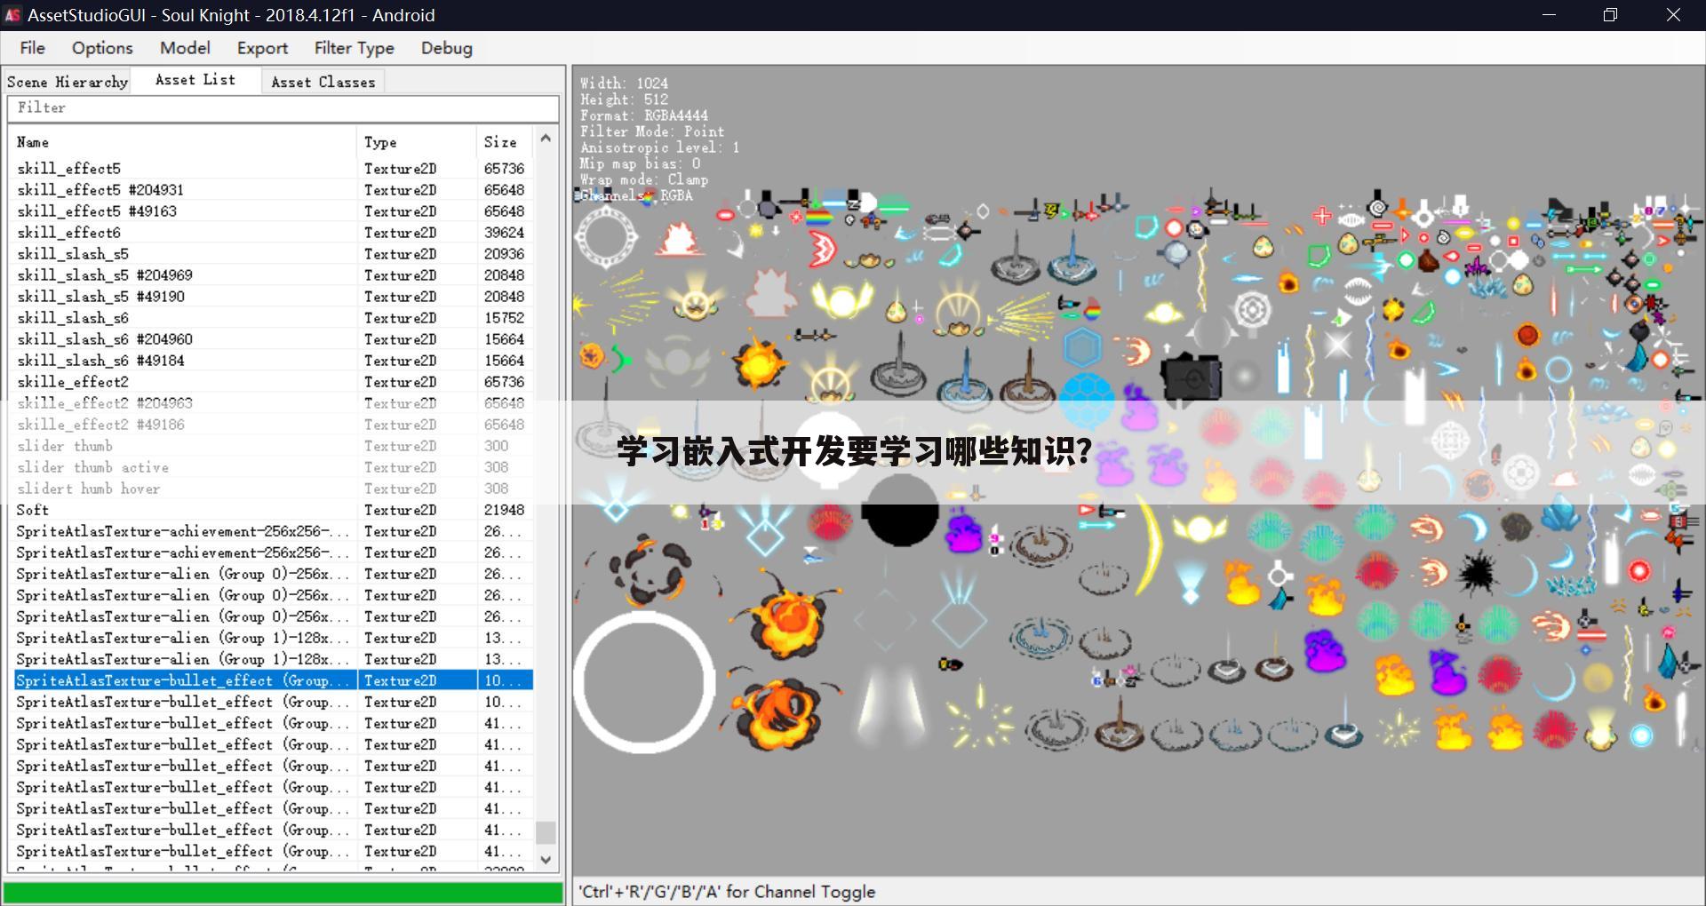The height and width of the screenshot is (906, 1706).
Task: Click the large white ring sprite in preview
Action: pyautogui.click(x=643, y=682)
